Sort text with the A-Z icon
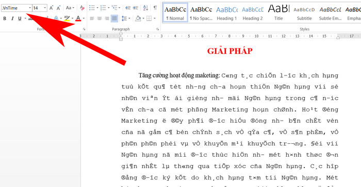This screenshot has height=187, width=361. coord(145,8)
